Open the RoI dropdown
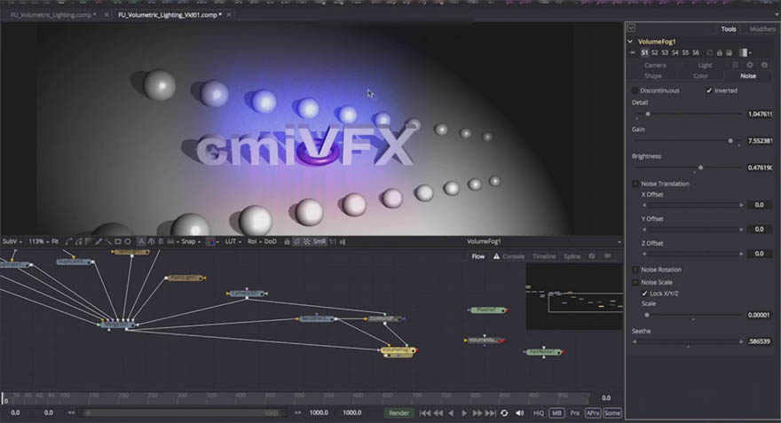The image size is (781, 423). click(x=254, y=241)
